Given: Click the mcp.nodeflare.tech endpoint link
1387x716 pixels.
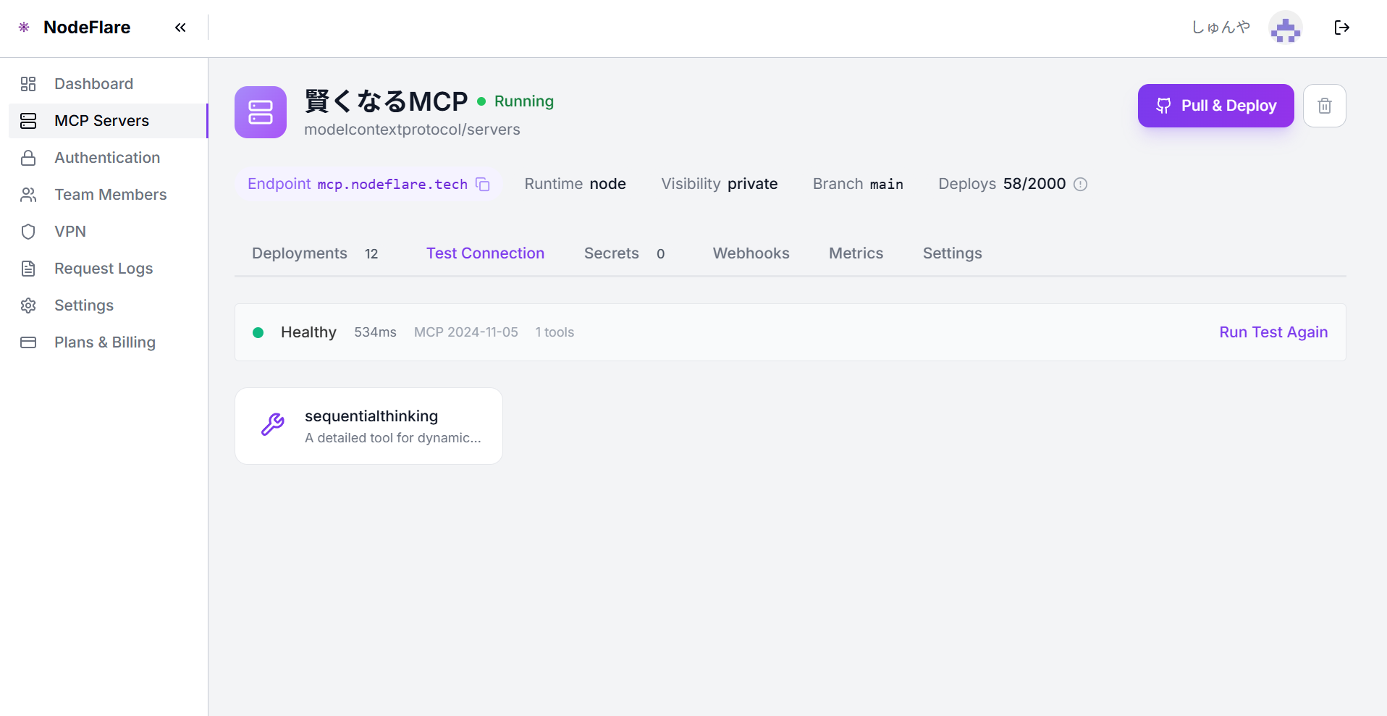Looking at the screenshot, I should click(x=392, y=184).
